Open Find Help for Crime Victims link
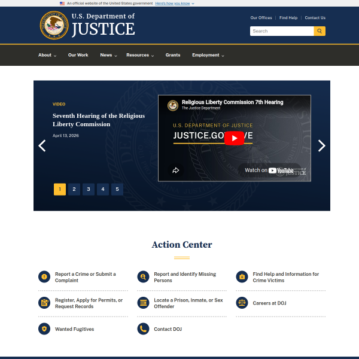 [286, 277]
